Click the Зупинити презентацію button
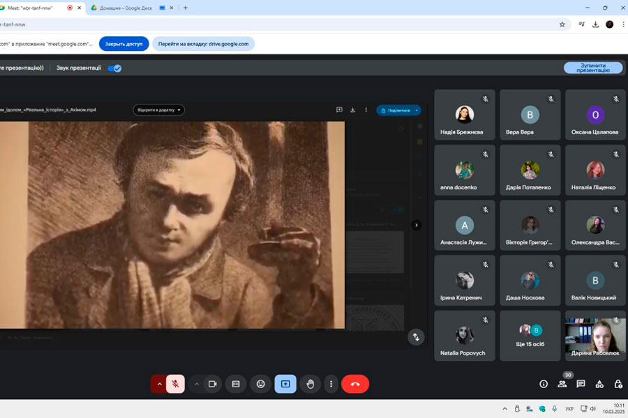 [593, 68]
